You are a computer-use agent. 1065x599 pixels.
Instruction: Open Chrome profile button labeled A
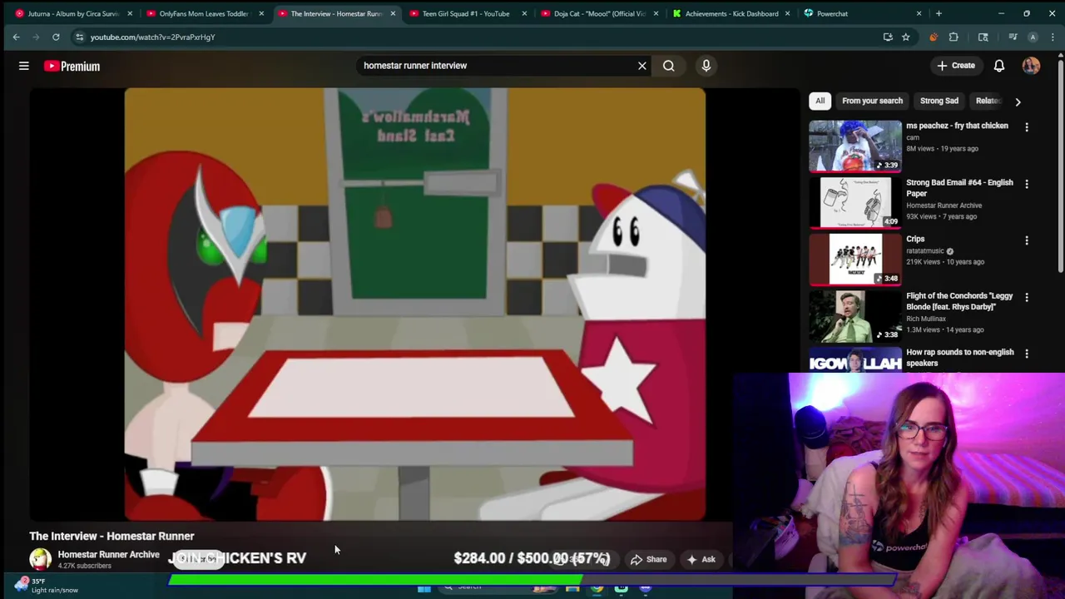point(1033,37)
